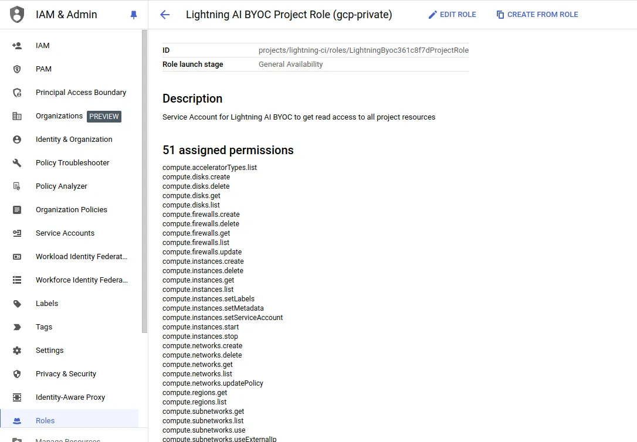Click the compute.networks.create permission
The image size is (637, 442).
coord(202,346)
